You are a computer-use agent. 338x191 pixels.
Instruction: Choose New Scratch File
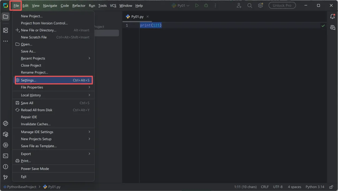54,37
